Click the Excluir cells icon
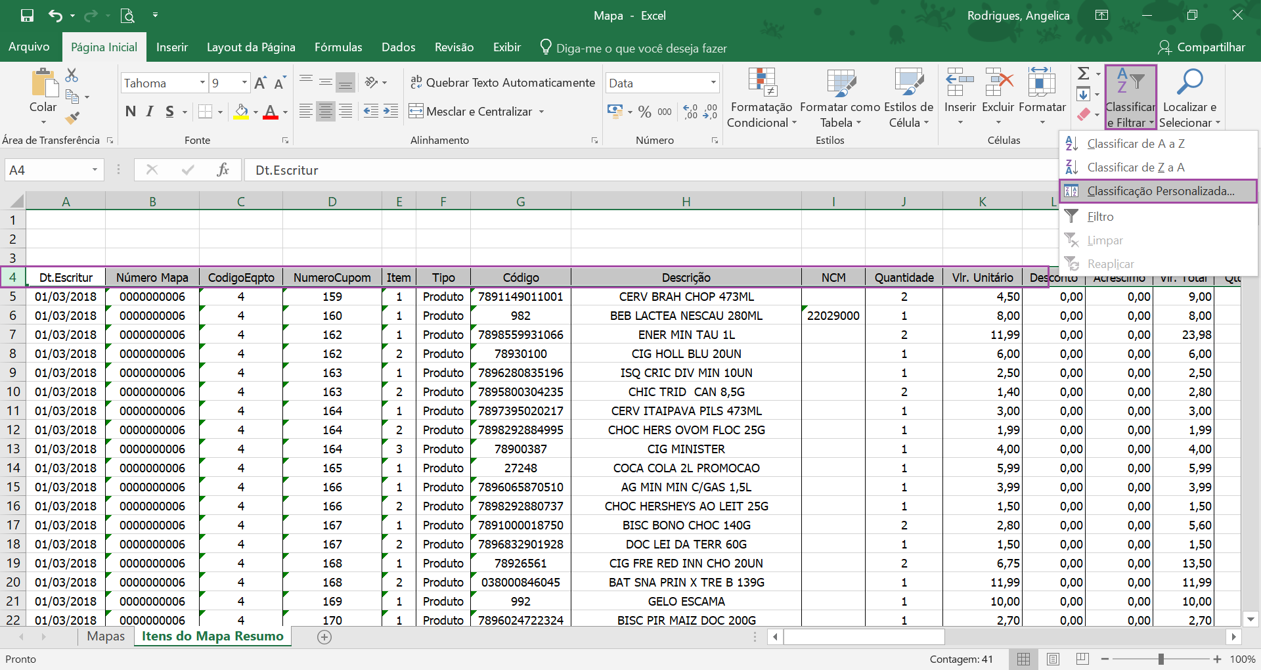The width and height of the screenshot is (1261, 670). coord(998,83)
